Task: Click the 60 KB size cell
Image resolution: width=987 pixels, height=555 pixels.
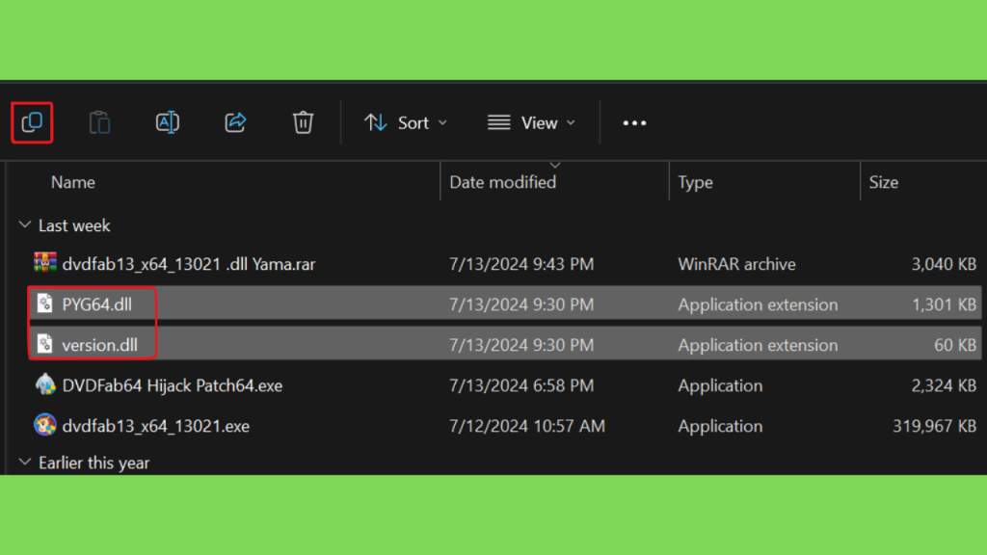Action: 955,346
